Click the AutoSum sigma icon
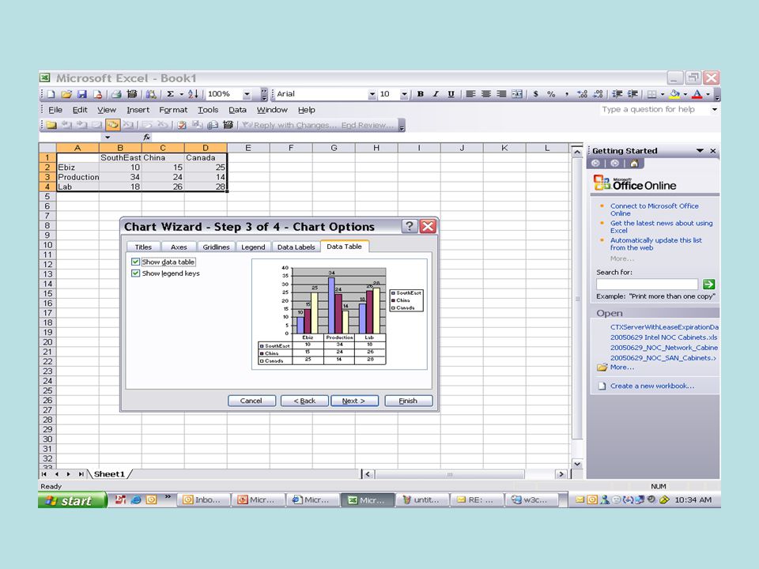 [x=171, y=94]
